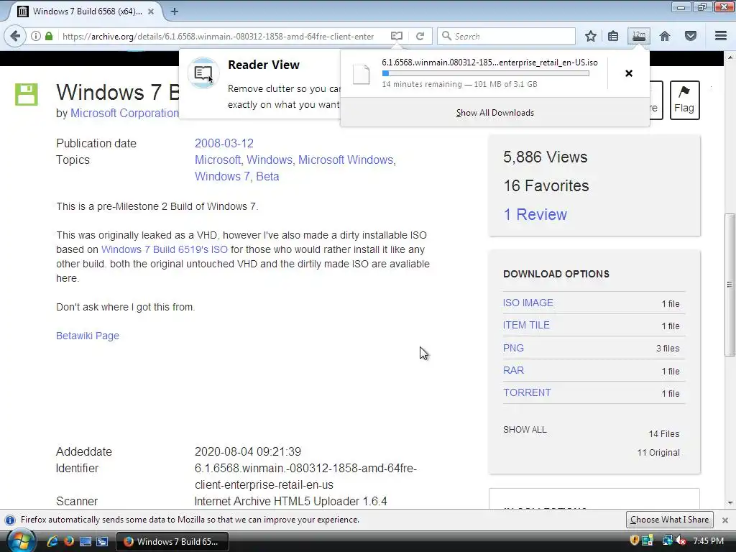Cancel the ISO download in the panel
This screenshot has width=736, height=552.
629,73
